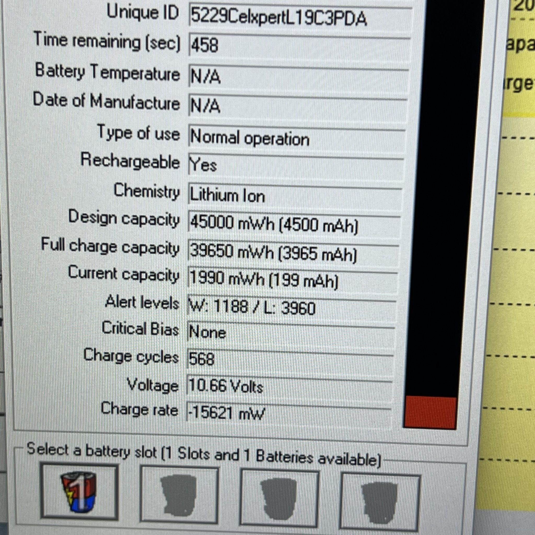The width and height of the screenshot is (535, 535).
Task: Click the third empty battery slot
Action: (279, 499)
